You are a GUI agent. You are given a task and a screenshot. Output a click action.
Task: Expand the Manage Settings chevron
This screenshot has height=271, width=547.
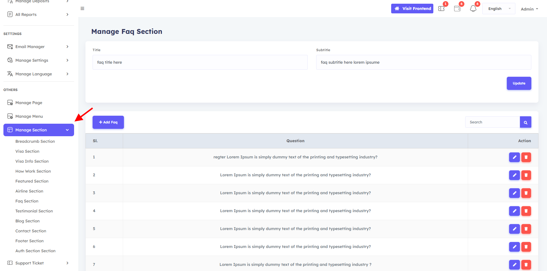click(x=68, y=60)
